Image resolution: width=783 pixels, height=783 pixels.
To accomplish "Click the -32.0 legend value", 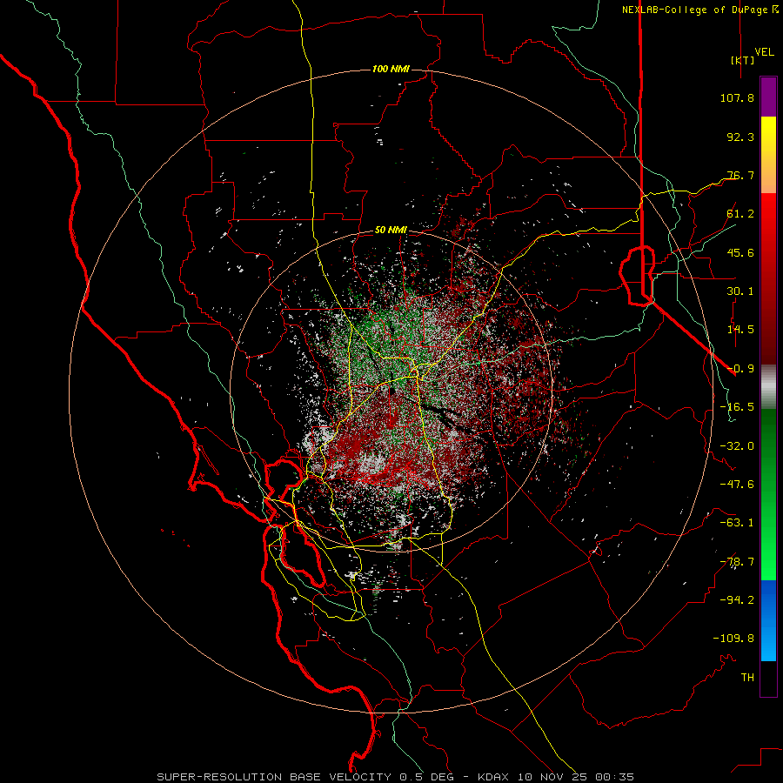I will tap(737, 446).
